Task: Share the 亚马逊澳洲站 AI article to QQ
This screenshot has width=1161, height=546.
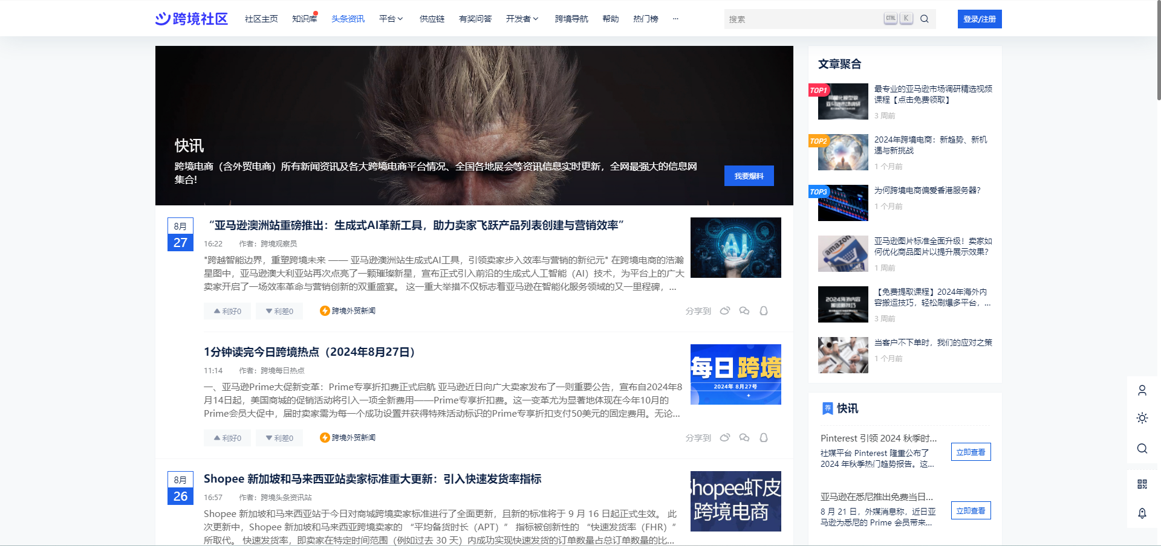Action: [764, 311]
